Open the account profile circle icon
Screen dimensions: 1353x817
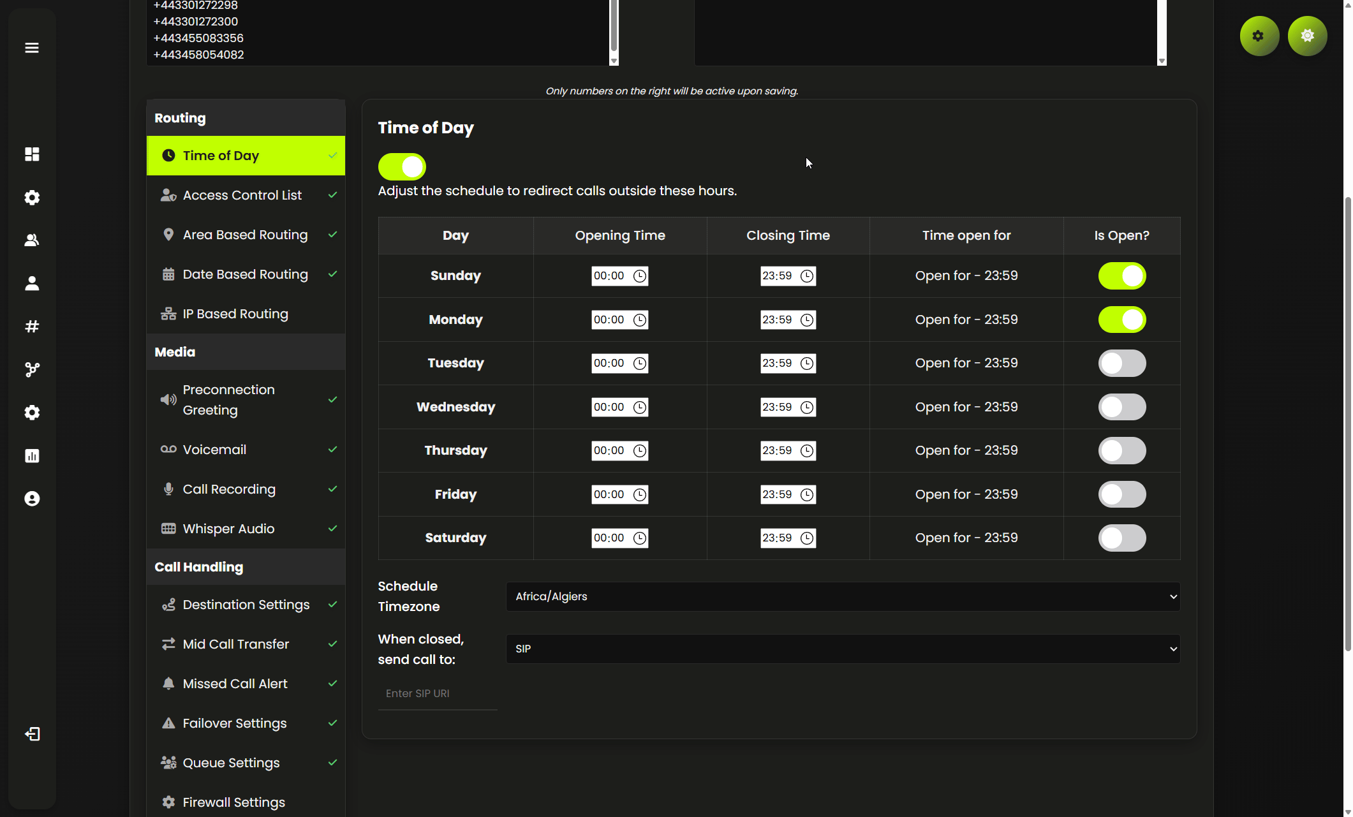(32, 499)
